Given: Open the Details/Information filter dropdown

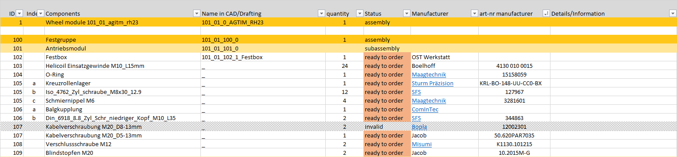Looking at the screenshot, I should (673, 13).
